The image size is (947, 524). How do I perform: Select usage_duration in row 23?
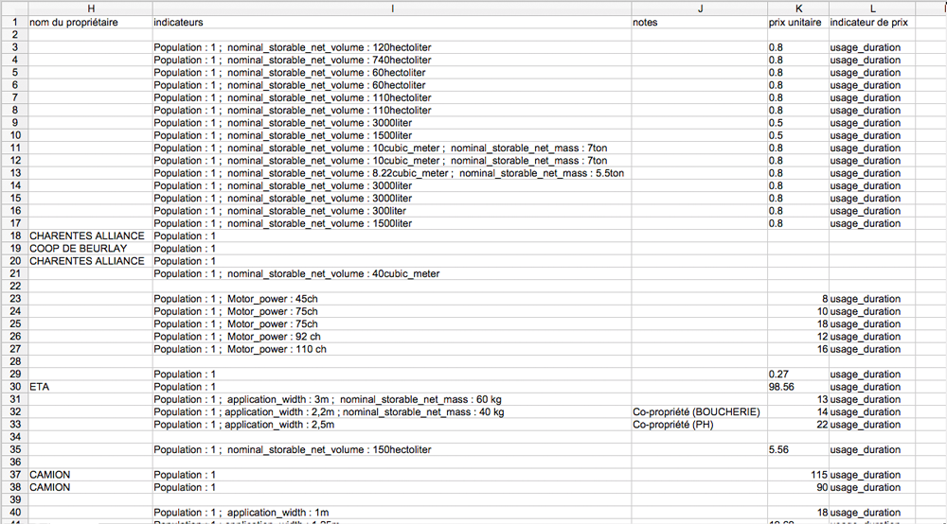(872, 299)
